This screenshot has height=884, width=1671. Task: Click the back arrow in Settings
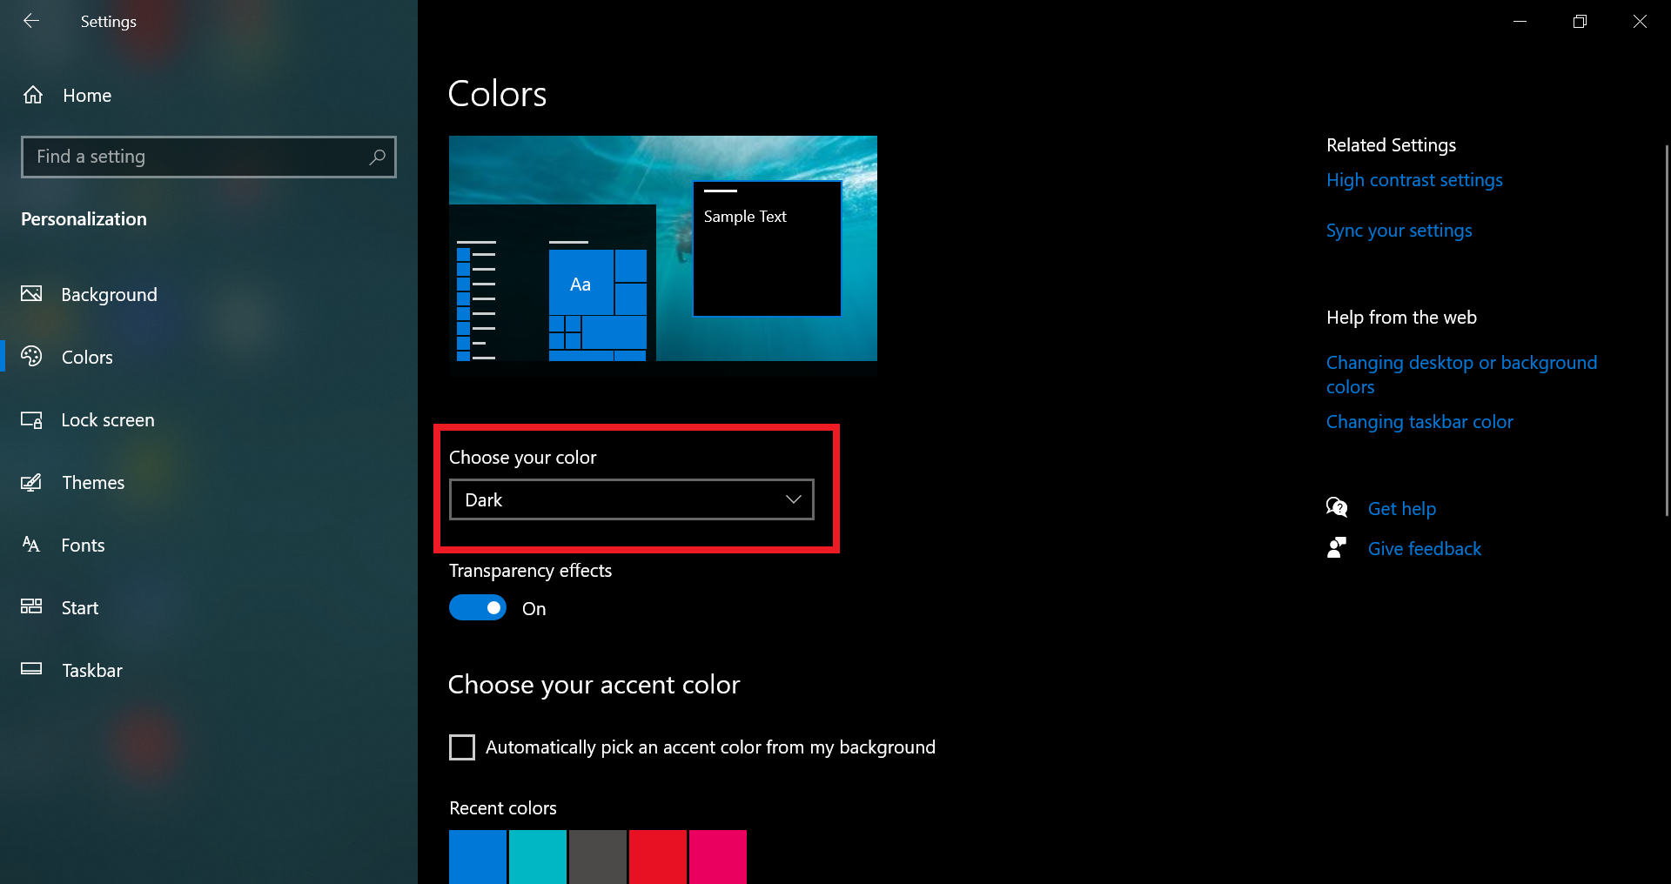[31, 21]
